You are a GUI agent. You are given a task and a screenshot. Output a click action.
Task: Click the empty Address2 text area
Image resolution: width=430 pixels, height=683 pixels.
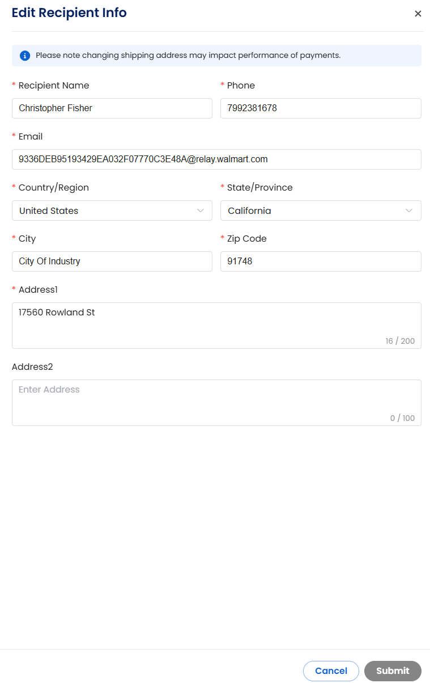click(216, 403)
